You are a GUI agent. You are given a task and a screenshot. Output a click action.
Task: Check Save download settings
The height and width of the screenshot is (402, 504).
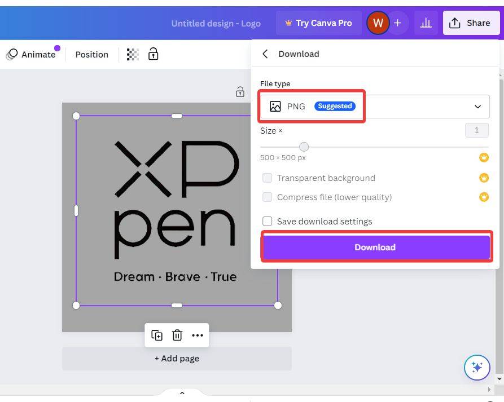point(267,222)
